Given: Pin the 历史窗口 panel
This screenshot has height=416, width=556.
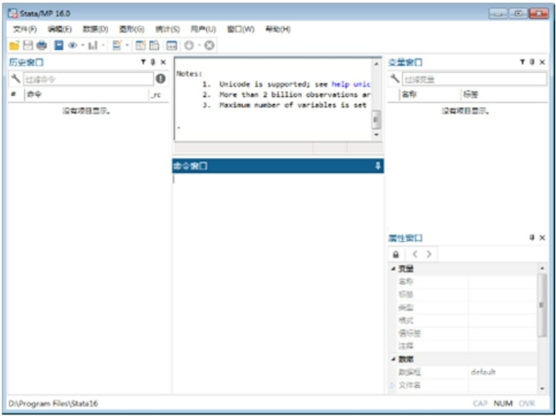Looking at the screenshot, I should pos(153,63).
